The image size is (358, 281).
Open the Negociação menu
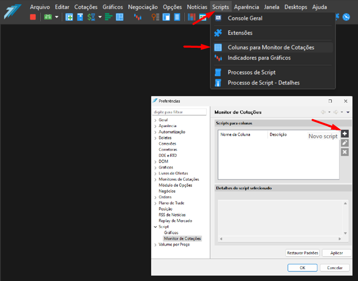click(143, 7)
